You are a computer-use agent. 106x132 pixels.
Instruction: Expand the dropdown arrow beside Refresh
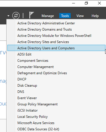coord(9,16)
